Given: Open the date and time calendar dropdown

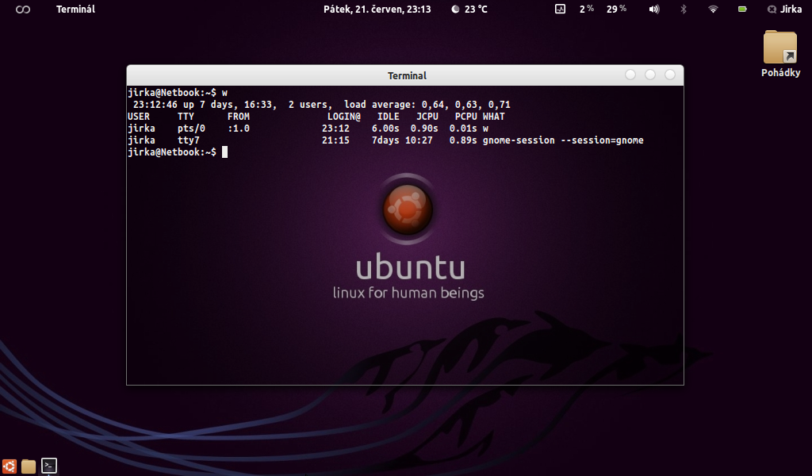Looking at the screenshot, I should pos(377,10).
